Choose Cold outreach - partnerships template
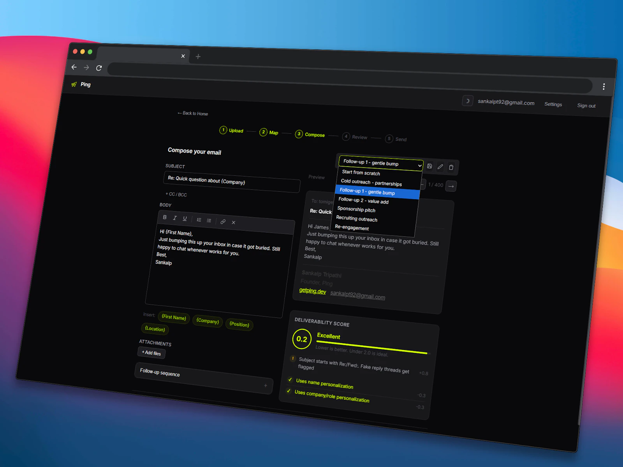Image resolution: width=623 pixels, height=467 pixels. pyautogui.click(x=371, y=182)
